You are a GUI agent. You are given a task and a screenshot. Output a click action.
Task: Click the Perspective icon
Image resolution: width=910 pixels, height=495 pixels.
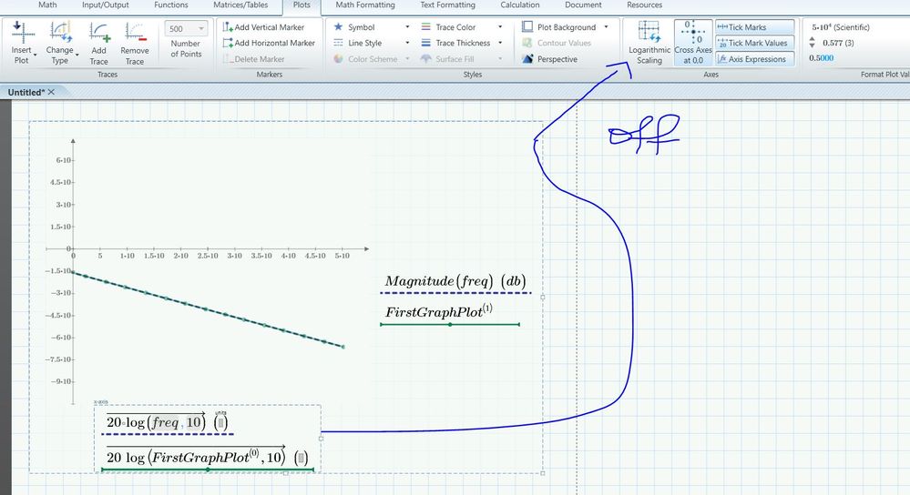click(x=527, y=58)
